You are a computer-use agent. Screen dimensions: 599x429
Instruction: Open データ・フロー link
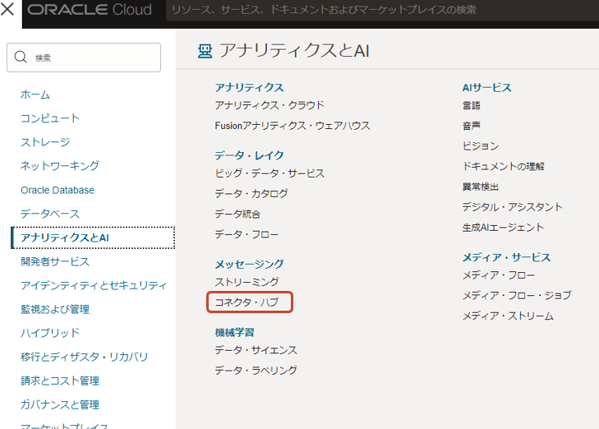(247, 233)
